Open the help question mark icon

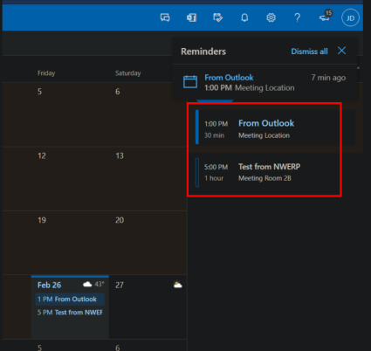click(x=297, y=17)
